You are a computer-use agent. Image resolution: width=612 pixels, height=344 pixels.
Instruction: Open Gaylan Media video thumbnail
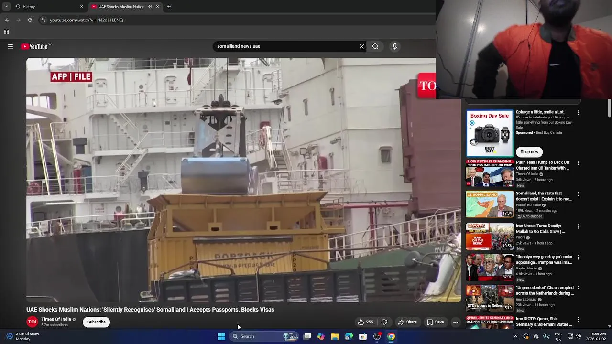pyautogui.click(x=490, y=268)
